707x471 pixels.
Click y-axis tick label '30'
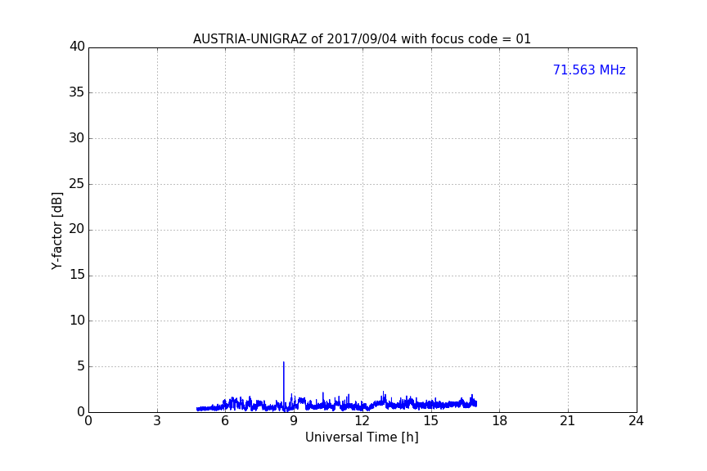[77, 138]
